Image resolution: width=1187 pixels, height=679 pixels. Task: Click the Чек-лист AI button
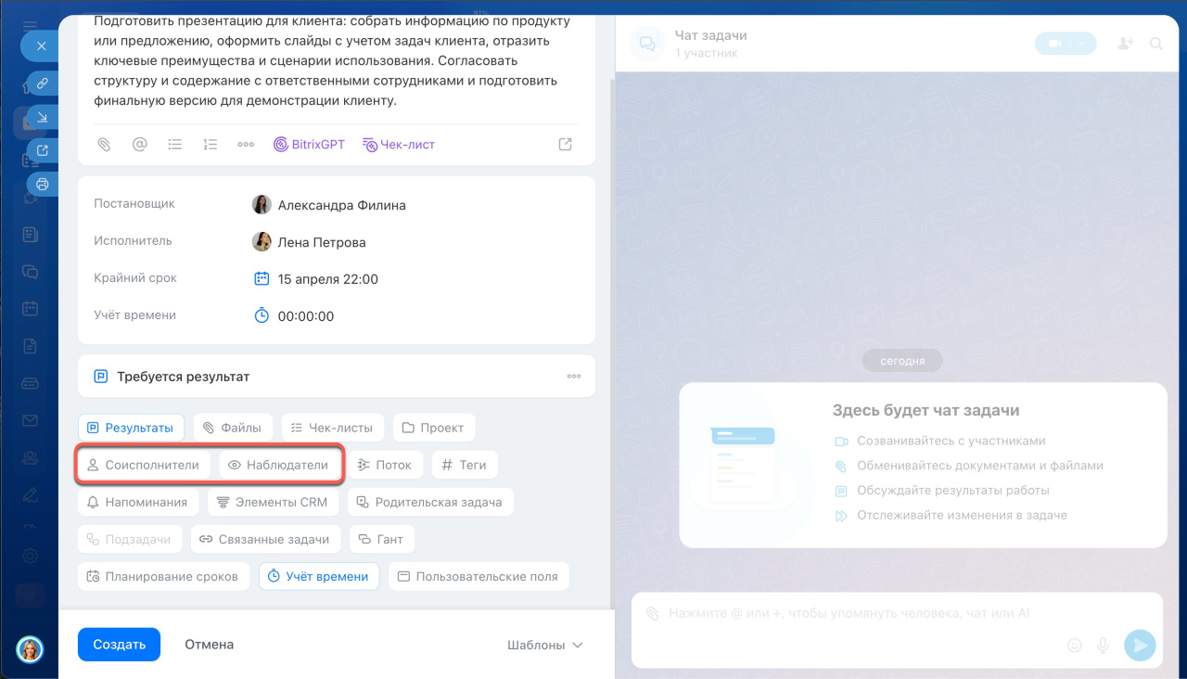pos(398,145)
